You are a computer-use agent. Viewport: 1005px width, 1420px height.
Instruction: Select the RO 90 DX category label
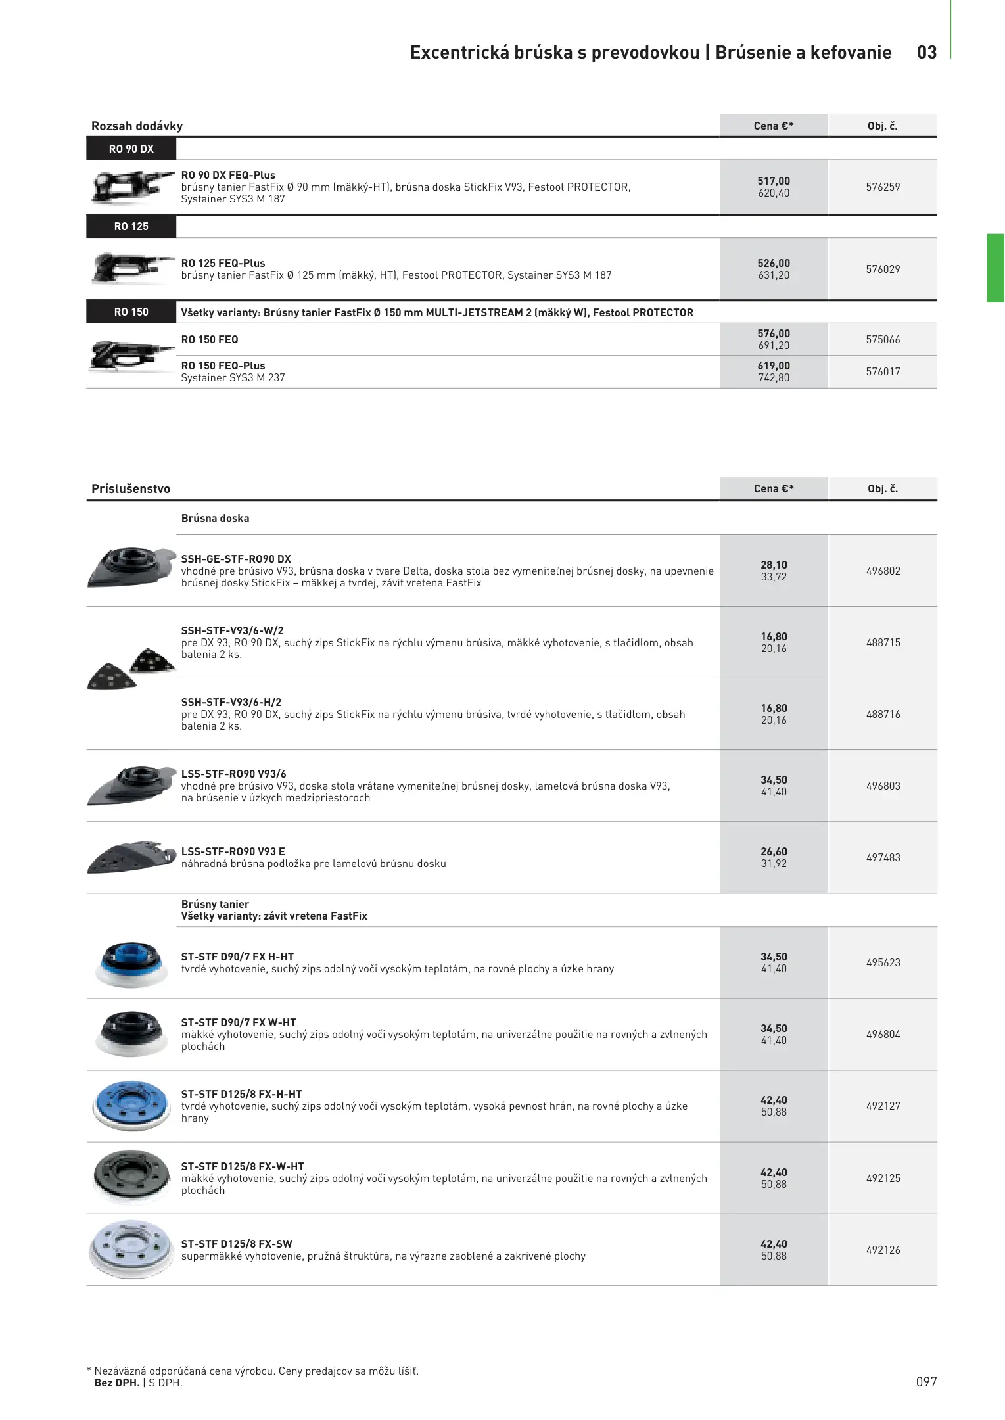[x=131, y=149]
